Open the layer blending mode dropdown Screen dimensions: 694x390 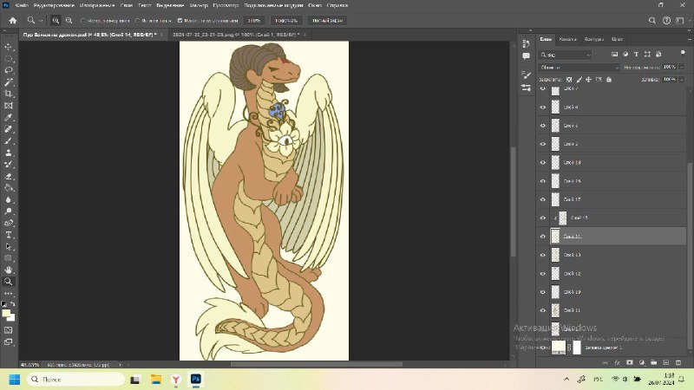[579, 68]
